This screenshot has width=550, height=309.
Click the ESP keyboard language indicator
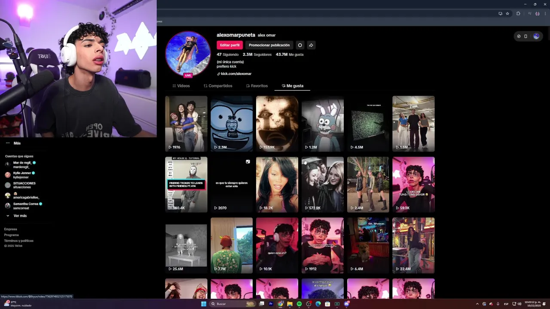coord(506,304)
